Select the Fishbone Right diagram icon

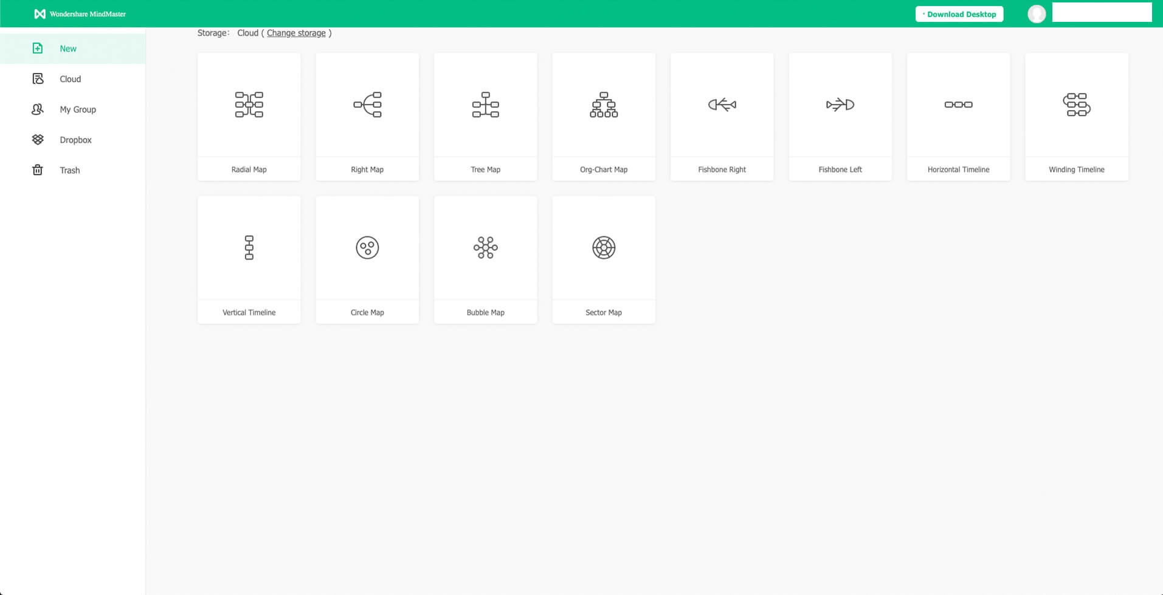pyautogui.click(x=722, y=105)
